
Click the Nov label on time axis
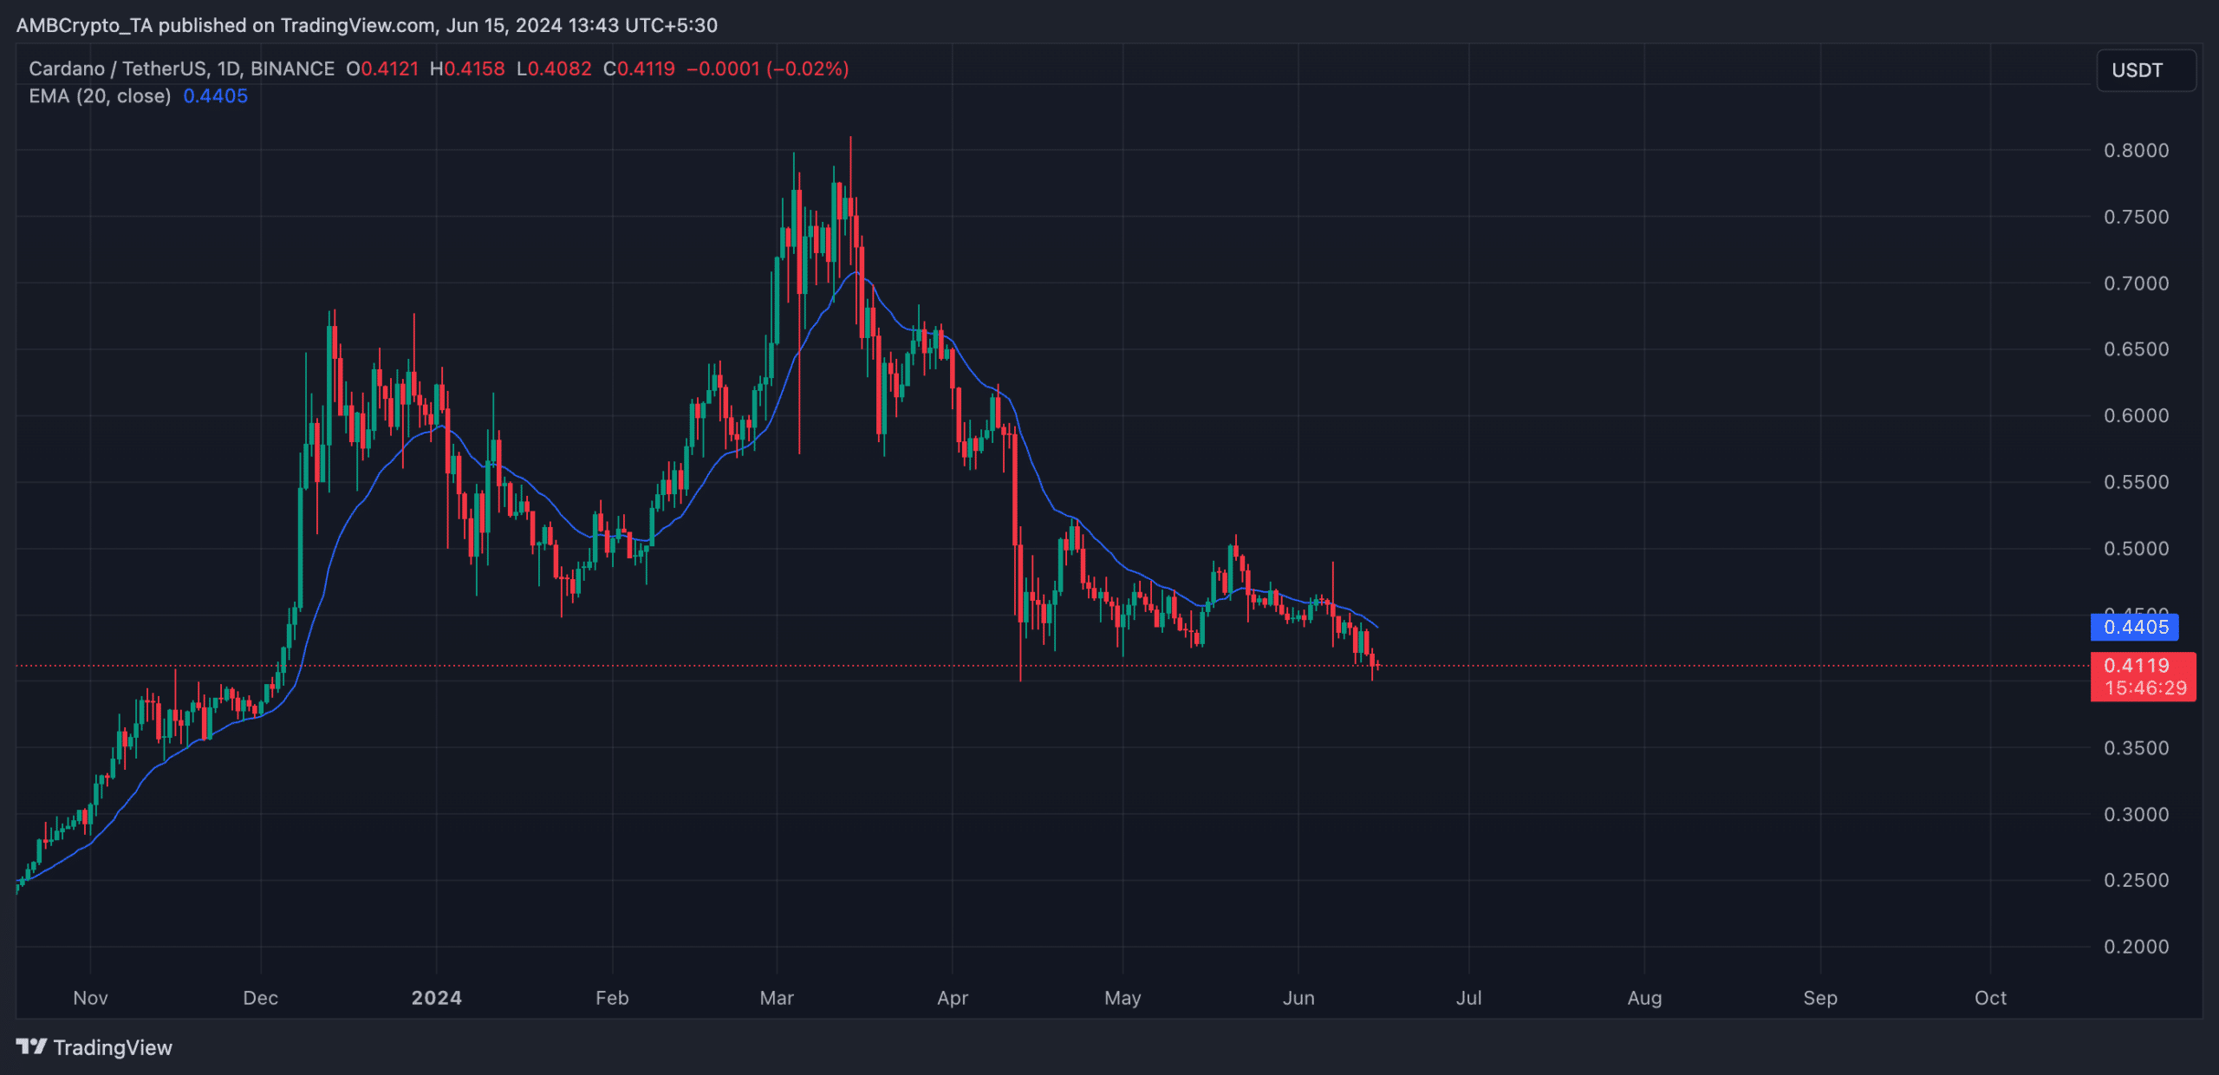(90, 998)
